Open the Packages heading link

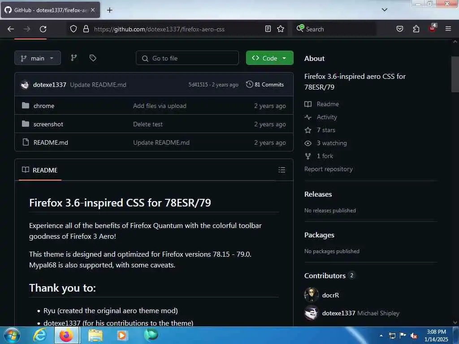coord(319,235)
